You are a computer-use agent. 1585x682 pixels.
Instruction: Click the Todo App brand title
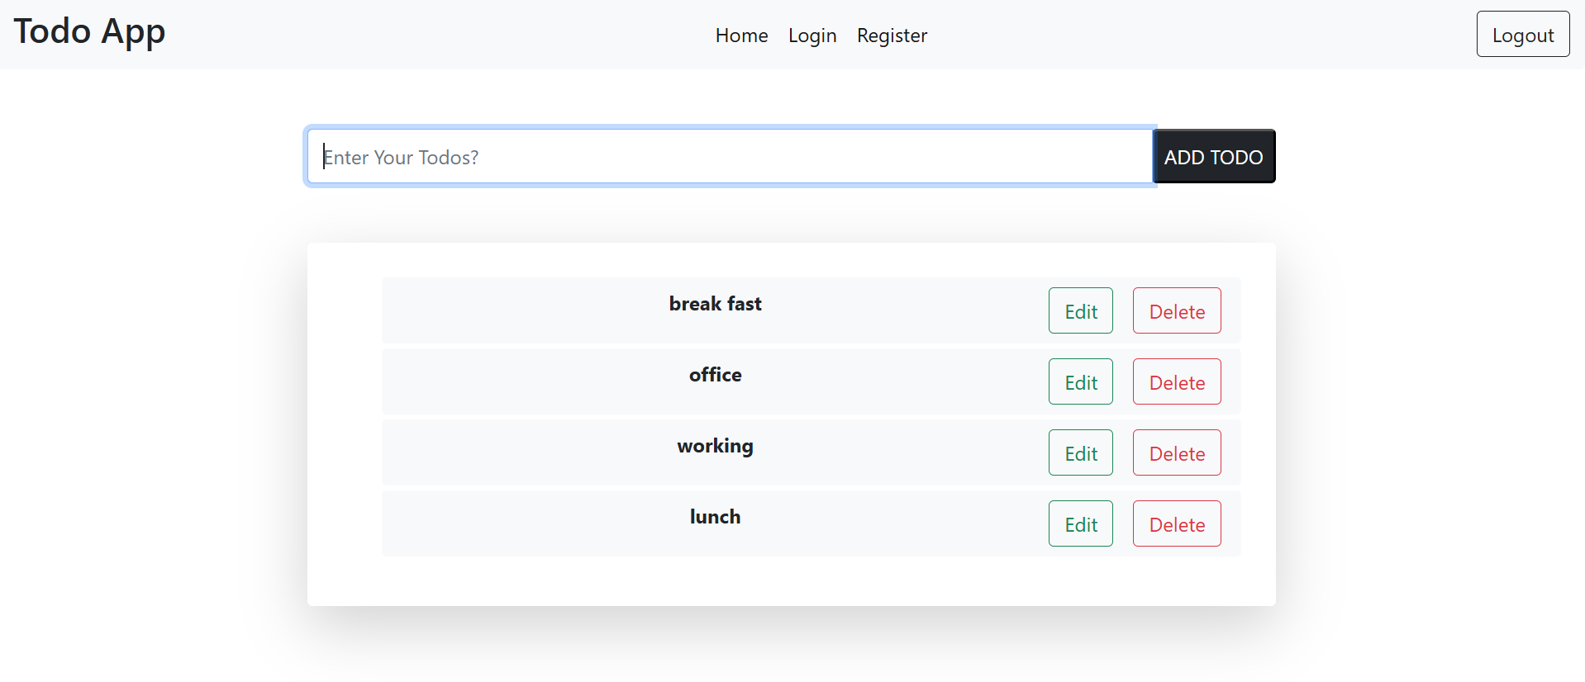point(89,32)
